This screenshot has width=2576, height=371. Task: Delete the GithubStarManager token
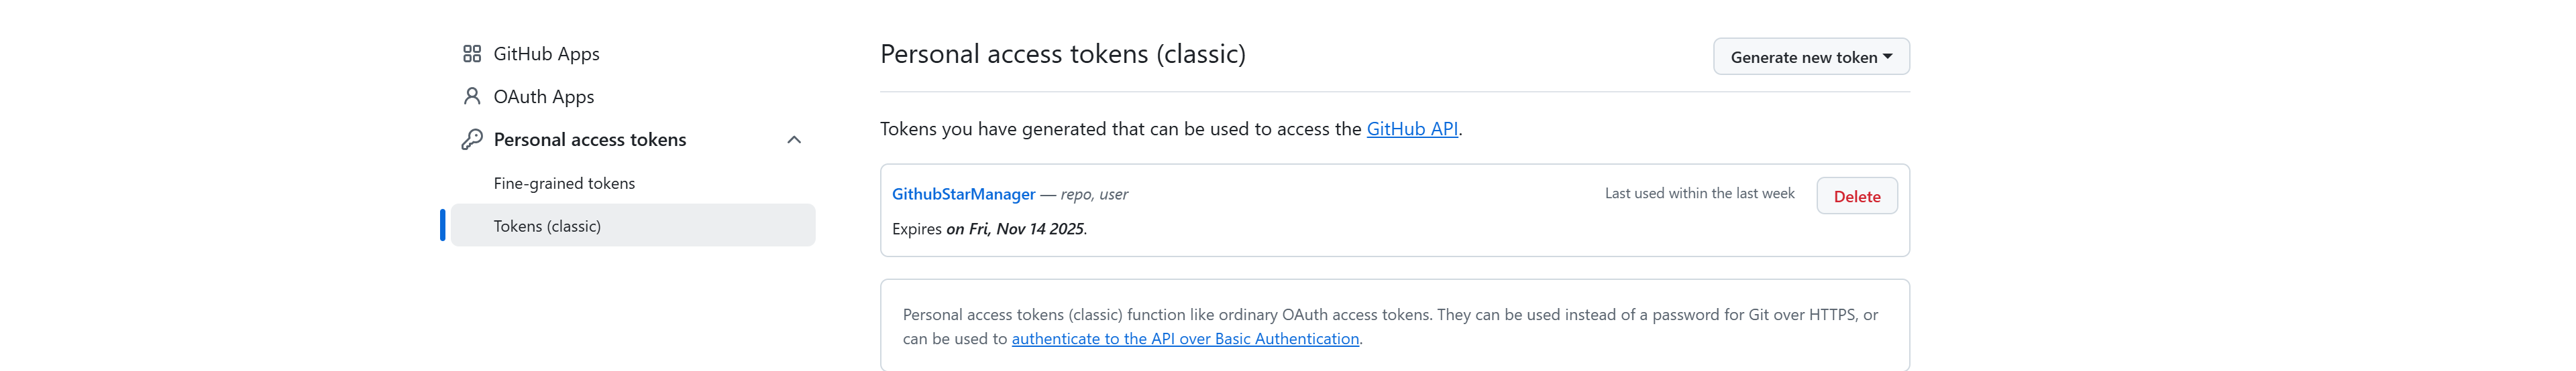click(1856, 196)
